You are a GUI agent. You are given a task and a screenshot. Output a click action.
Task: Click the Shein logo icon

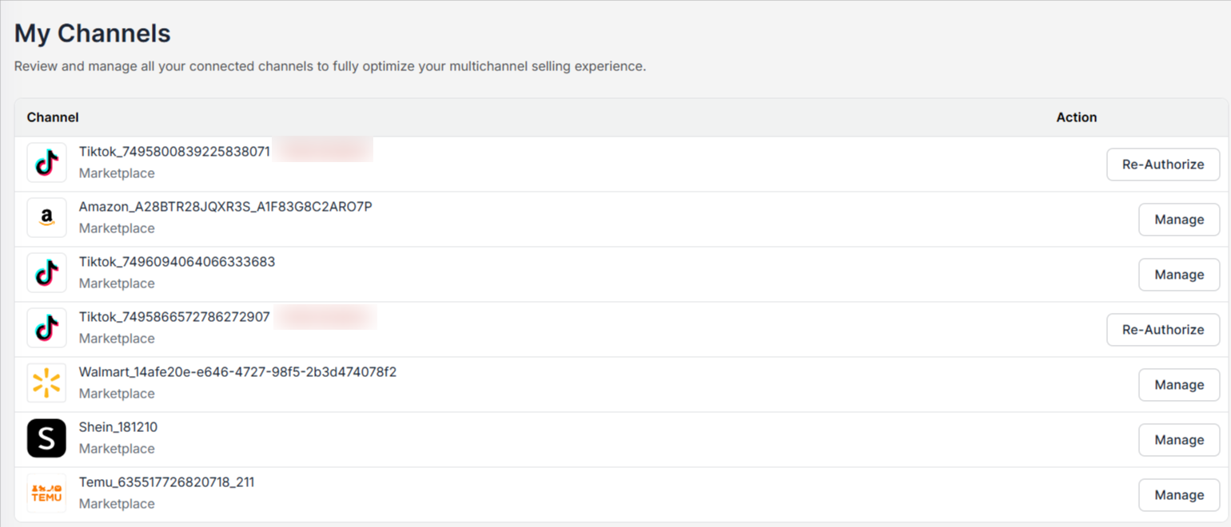[x=46, y=438]
